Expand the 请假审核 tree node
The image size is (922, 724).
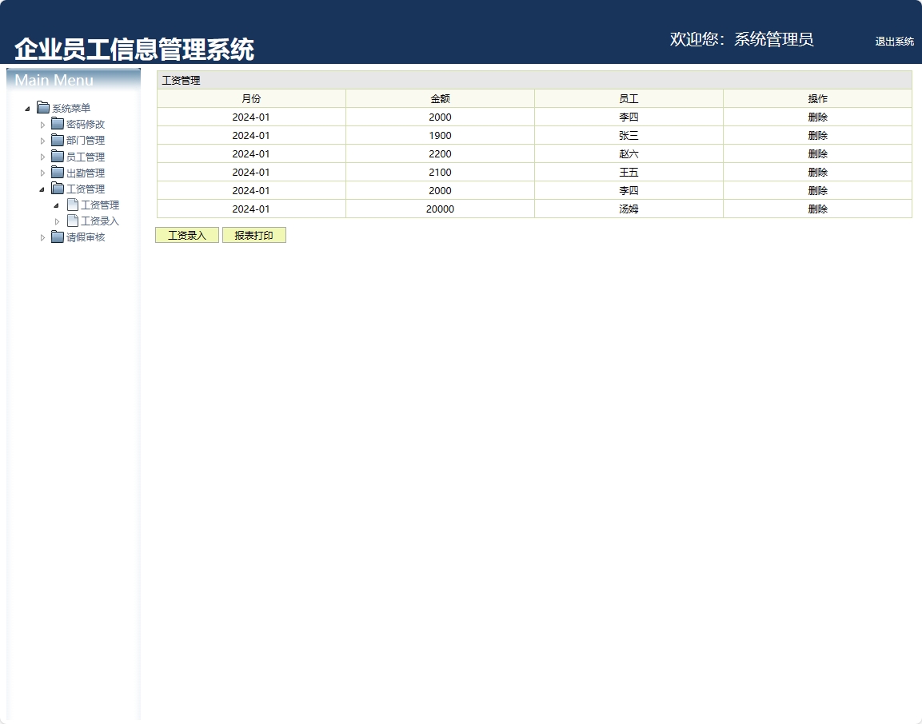(x=44, y=237)
